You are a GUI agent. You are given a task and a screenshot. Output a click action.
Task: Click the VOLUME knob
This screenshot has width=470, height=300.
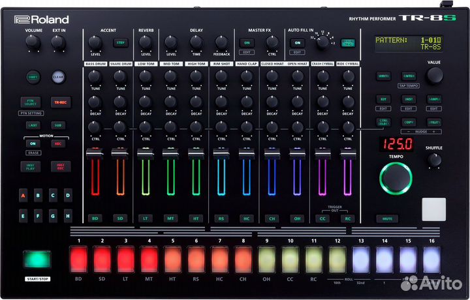pos(33,42)
